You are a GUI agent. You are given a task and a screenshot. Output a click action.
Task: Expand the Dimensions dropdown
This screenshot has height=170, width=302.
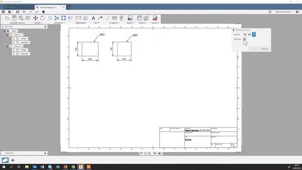[x=81, y=23]
